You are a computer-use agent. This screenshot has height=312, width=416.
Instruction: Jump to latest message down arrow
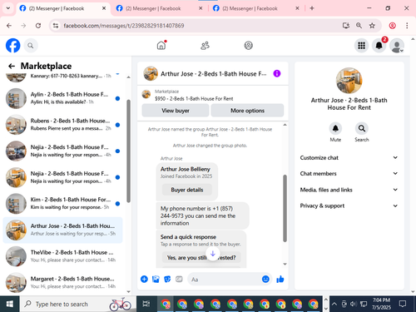(x=213, y=254)
